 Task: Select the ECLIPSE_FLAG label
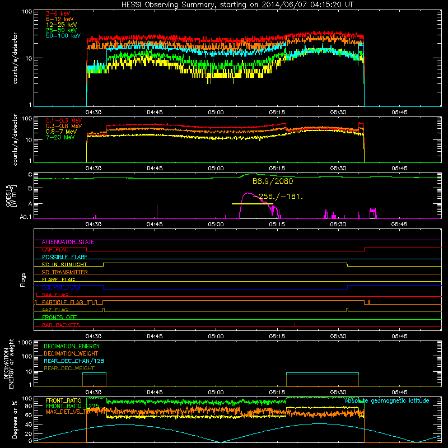(61, 287)
